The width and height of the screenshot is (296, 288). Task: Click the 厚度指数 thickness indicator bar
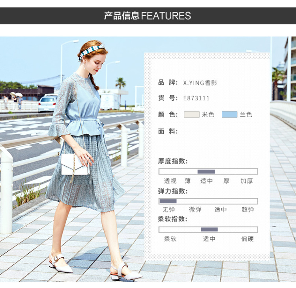click(x=208, y=172)
